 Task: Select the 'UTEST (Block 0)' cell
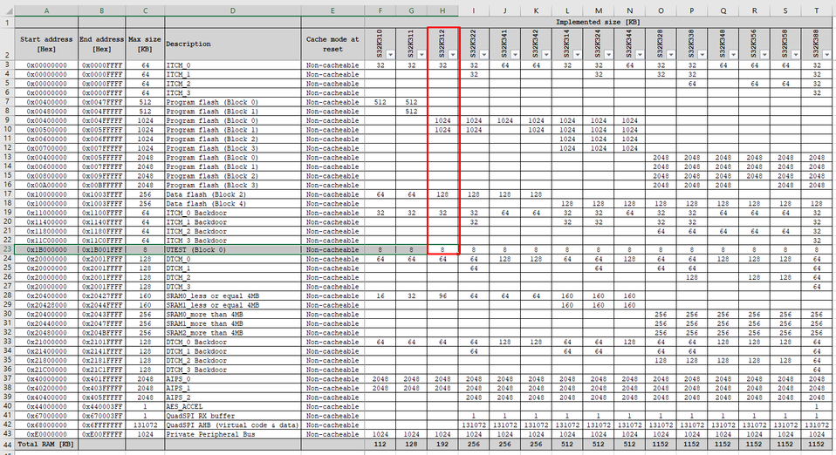pos(233,250)
